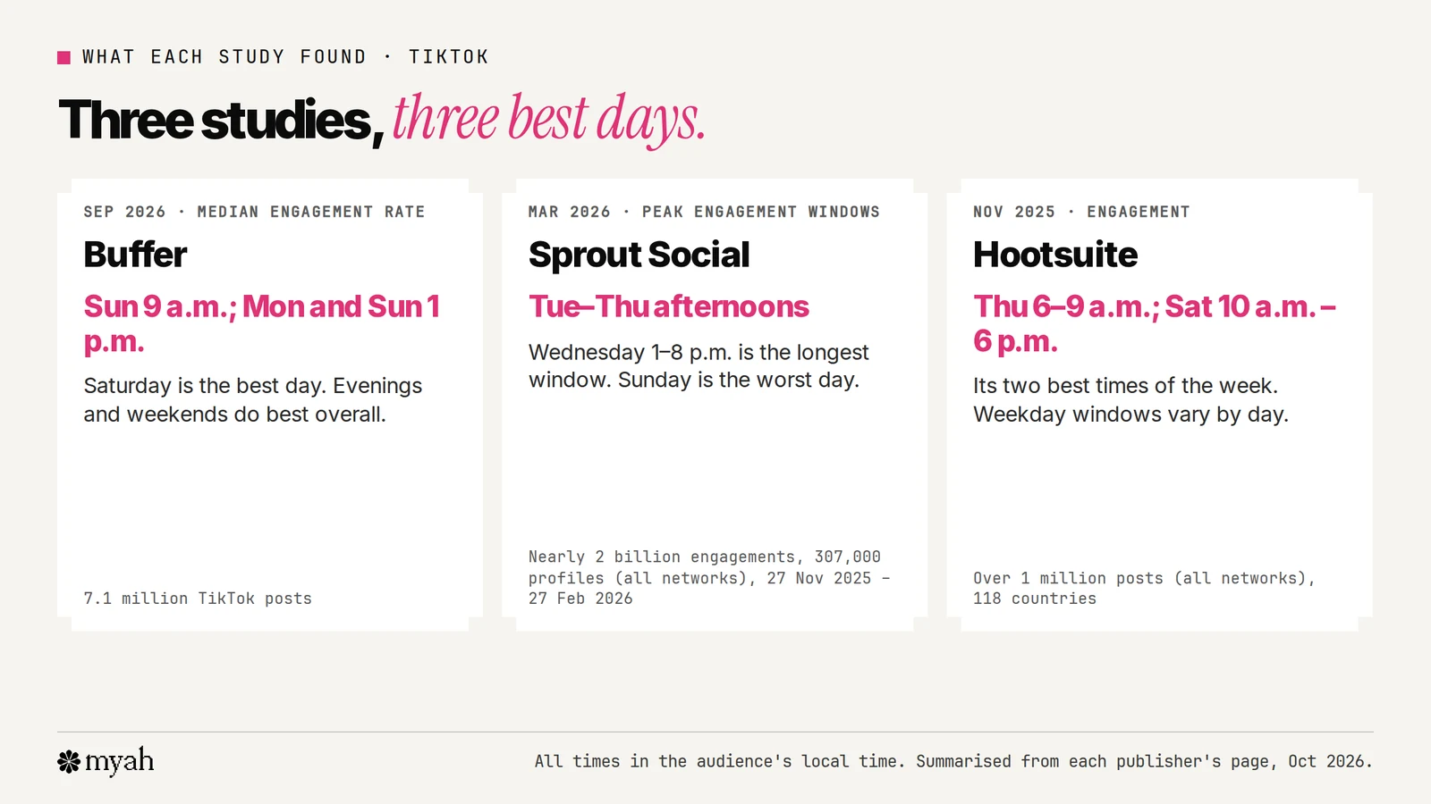Click the italic 'three best days.' phrase
This screenshot has height=804, width=1431.
pyautogui.click(x=549, y=120)
